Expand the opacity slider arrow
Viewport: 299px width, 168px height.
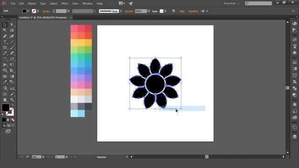[149, 11]
